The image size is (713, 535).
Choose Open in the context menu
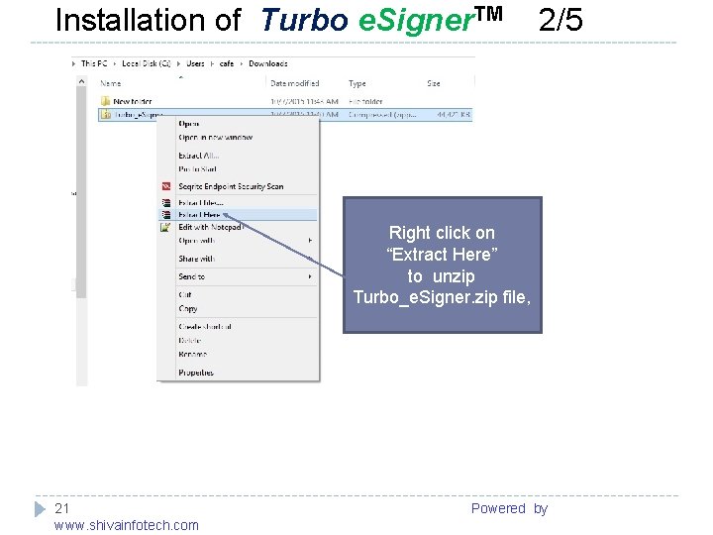tap(189, 124)
